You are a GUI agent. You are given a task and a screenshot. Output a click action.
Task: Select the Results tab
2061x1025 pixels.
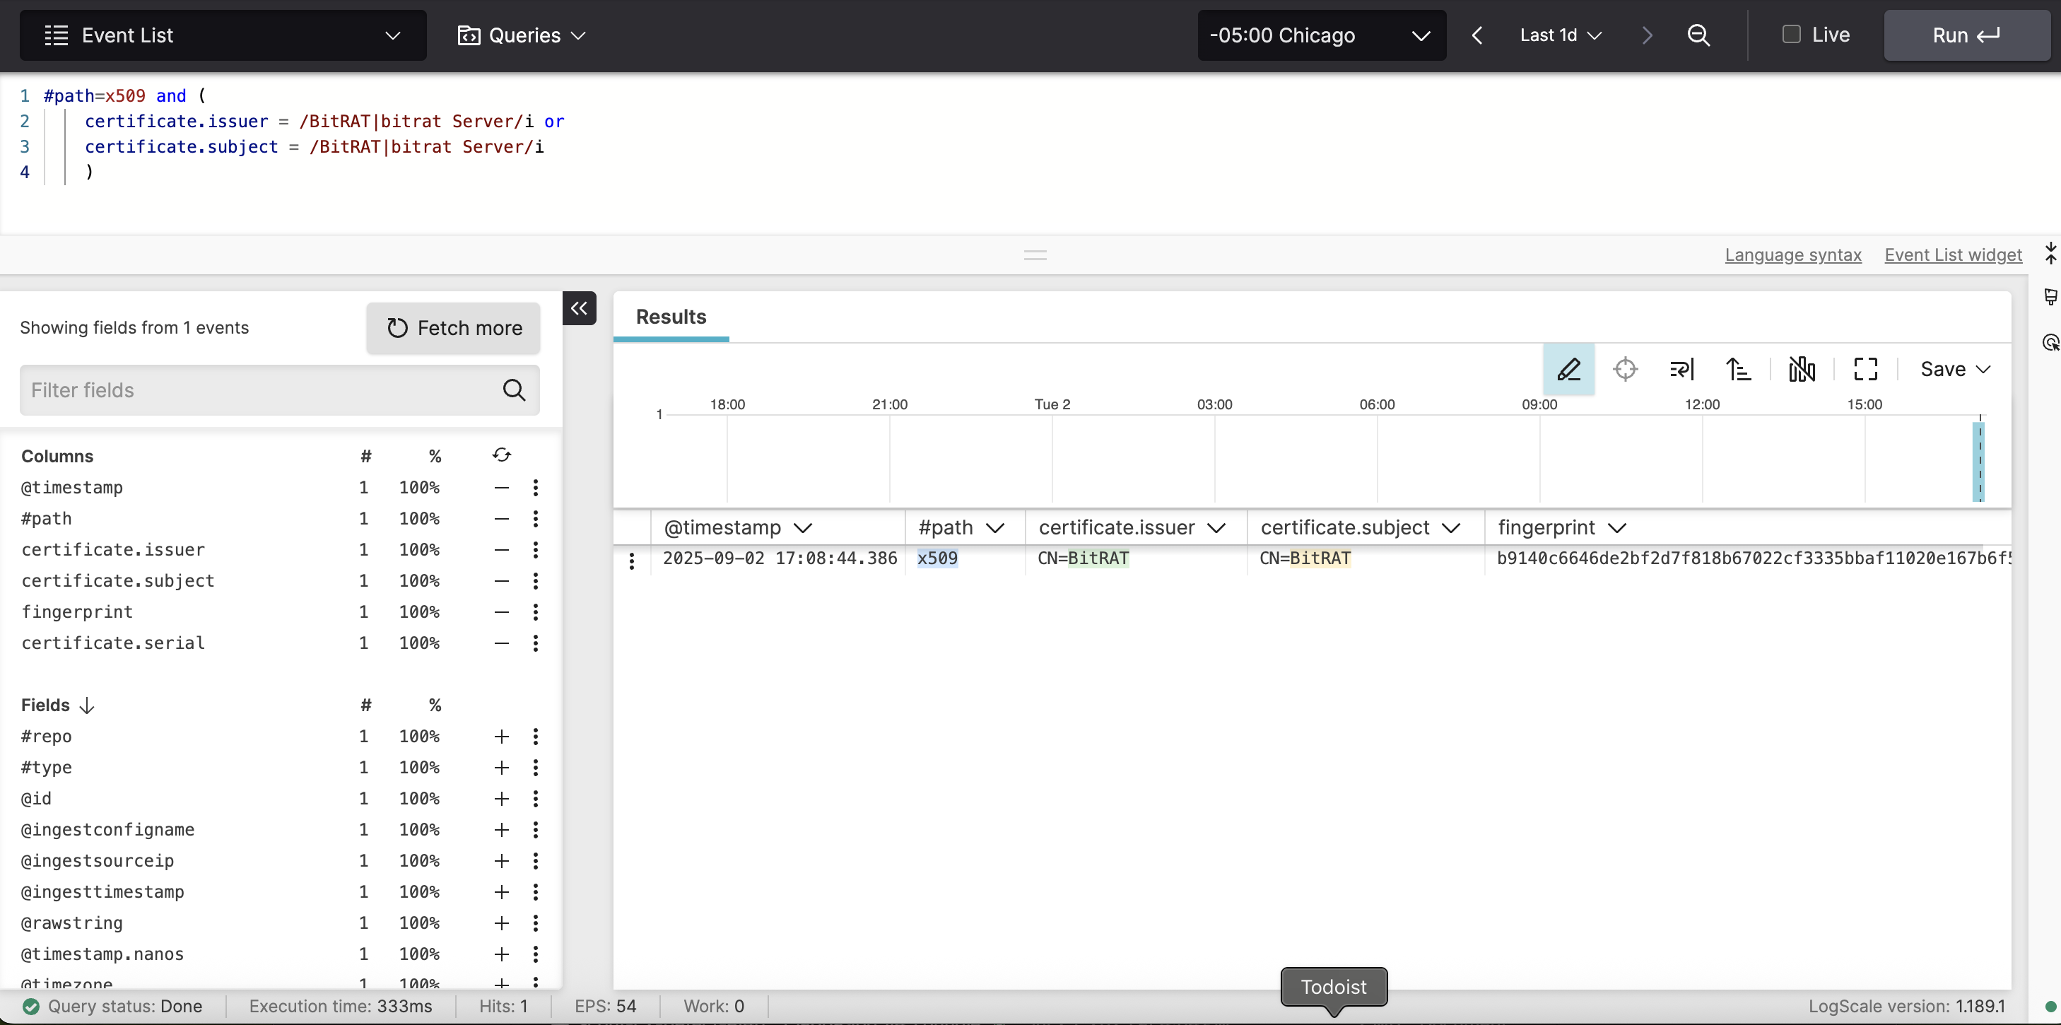click(671, 317)
